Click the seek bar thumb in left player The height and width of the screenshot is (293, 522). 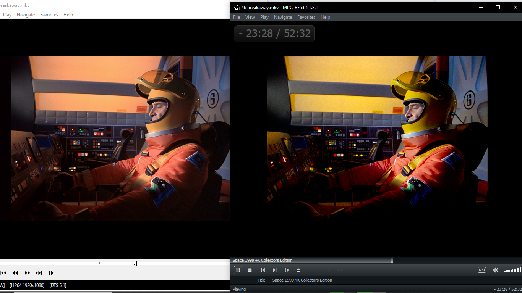click(135, 263)
